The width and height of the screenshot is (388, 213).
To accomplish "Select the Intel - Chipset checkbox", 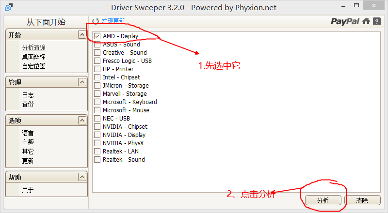I will [97, 77].
